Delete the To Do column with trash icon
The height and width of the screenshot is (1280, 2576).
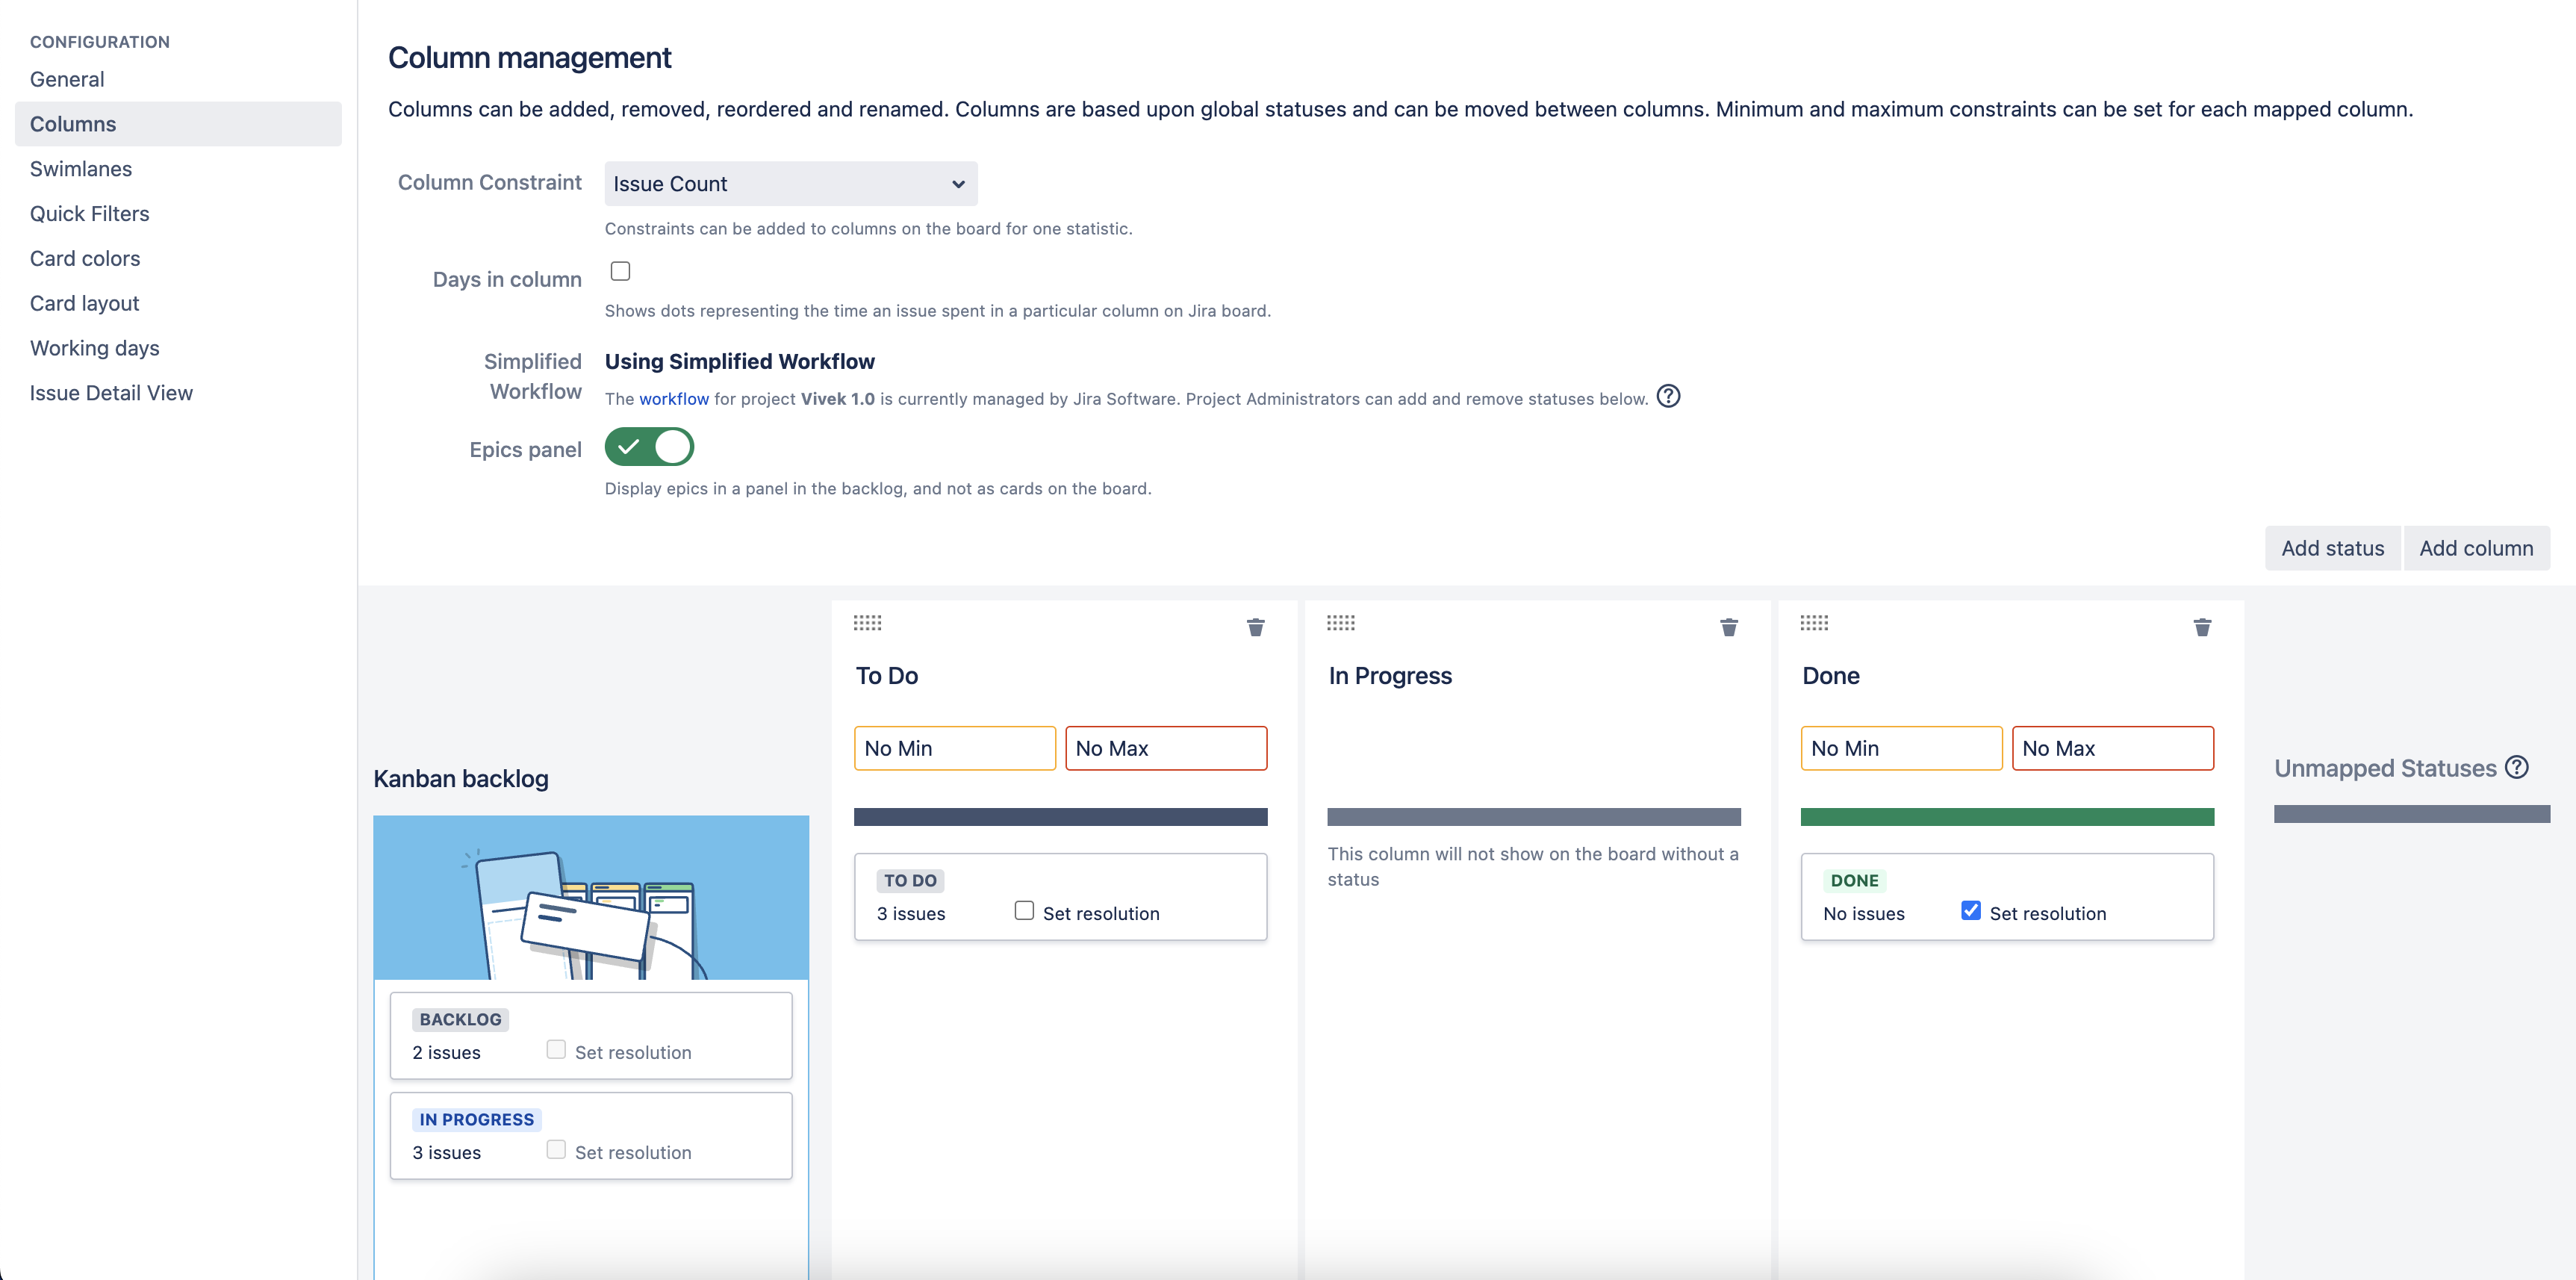coord(1255,627)
